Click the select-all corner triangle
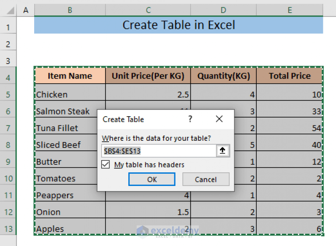The height and width of the screenshot is (246, 336). (x=11, y=11)
